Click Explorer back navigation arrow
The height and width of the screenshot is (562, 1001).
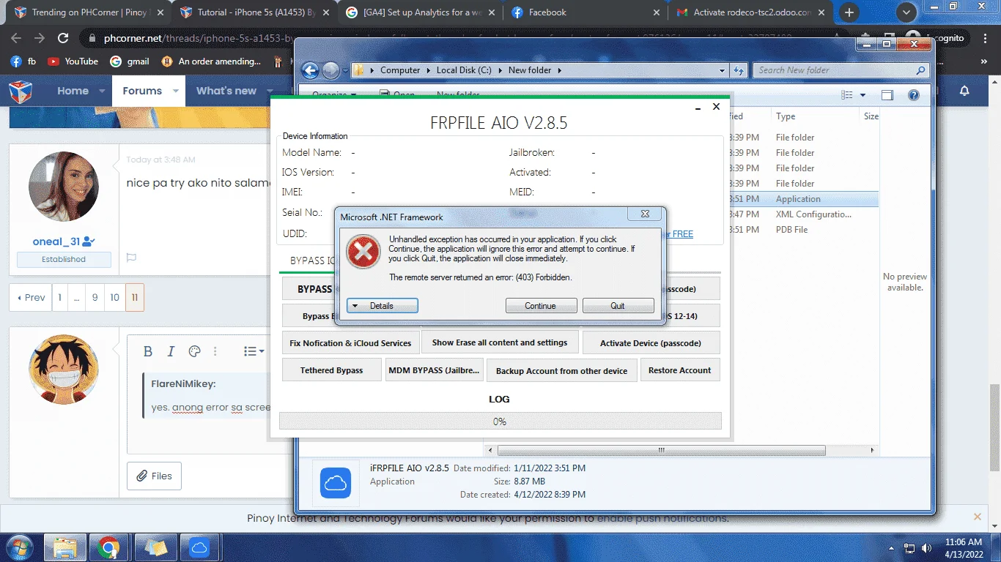pos(310,70)
